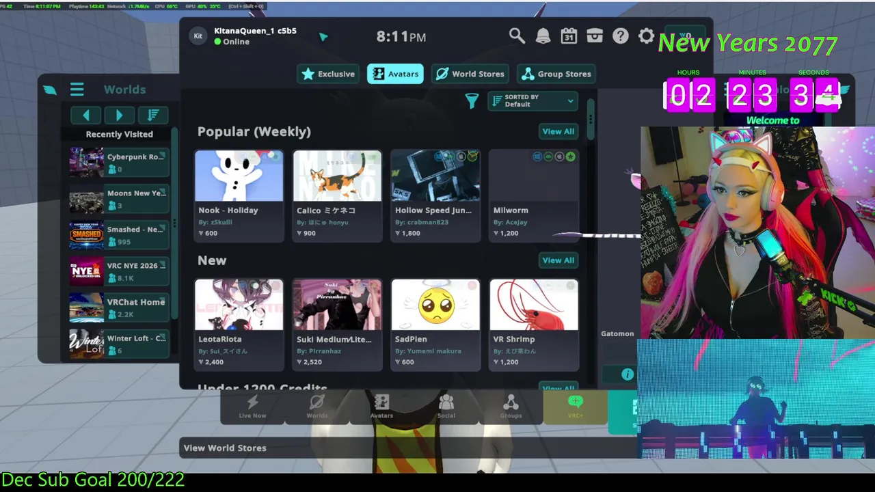Open VR Shrimp avatar card
This screenshot has height=492, width=875.
pos(534,325)
